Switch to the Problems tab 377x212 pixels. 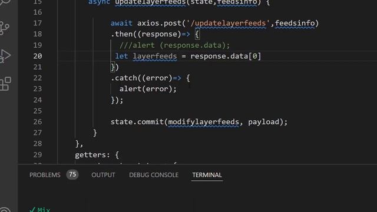coord(45,175)
